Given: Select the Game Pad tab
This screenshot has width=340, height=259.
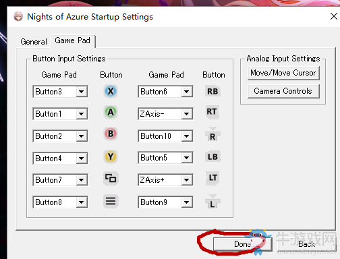Looking at the screenshot, I should pyautogui.click(x=73, y=40).
